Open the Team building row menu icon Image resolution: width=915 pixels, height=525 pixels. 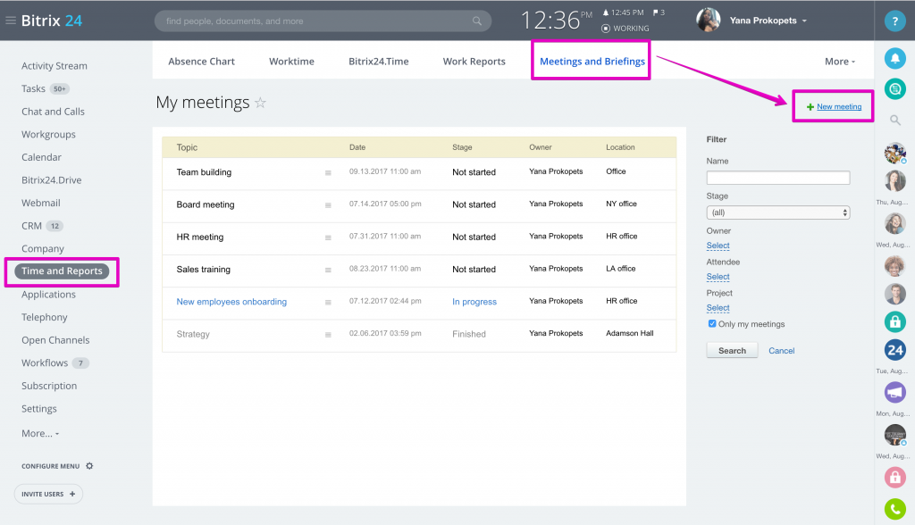[x=328, y=172]
